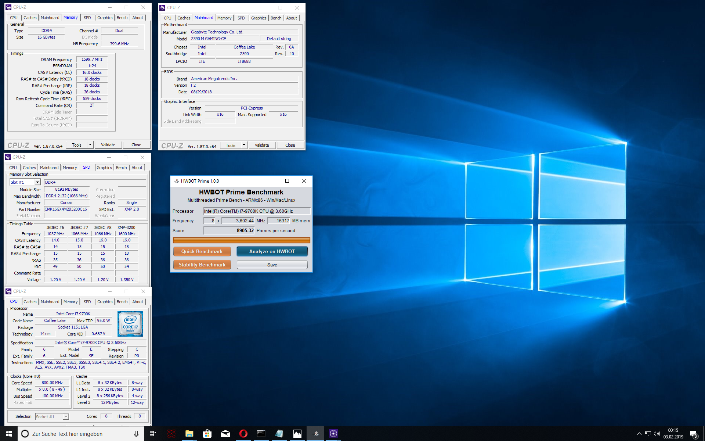Click the Cortana circle icon in search box
Viewport: 705px width, 441px height.
(25, 434)
